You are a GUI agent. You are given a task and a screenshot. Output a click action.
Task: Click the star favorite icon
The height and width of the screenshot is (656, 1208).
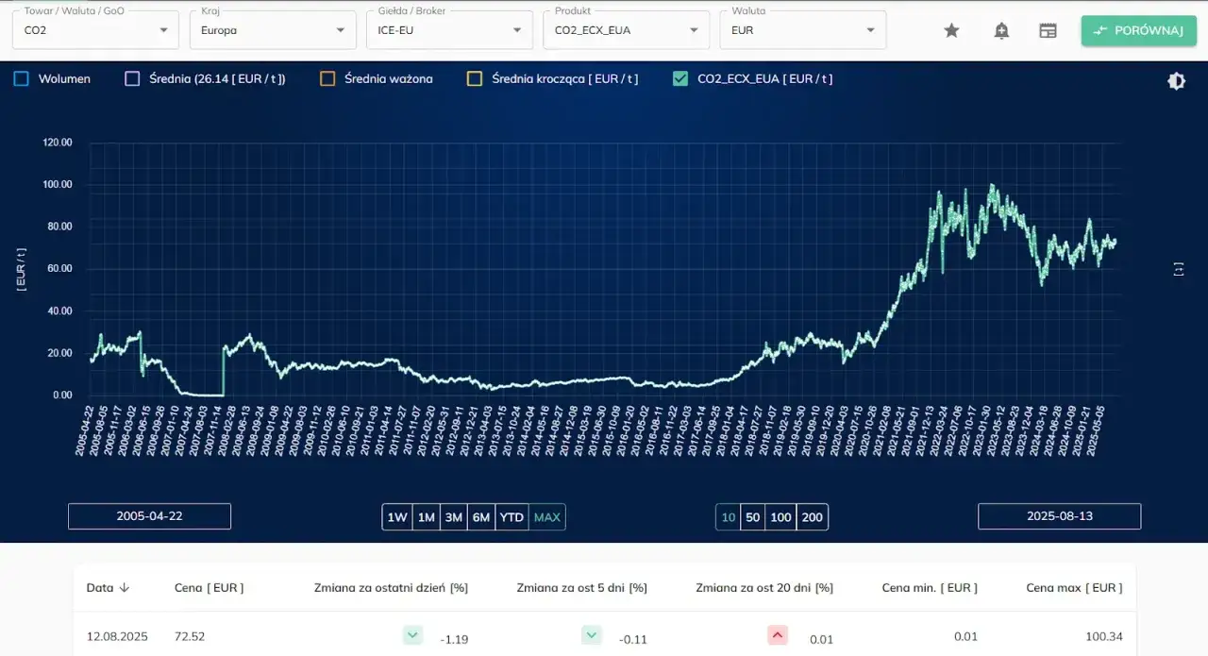(951, 30)
